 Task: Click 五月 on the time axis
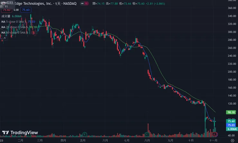[x=83, y=140]
